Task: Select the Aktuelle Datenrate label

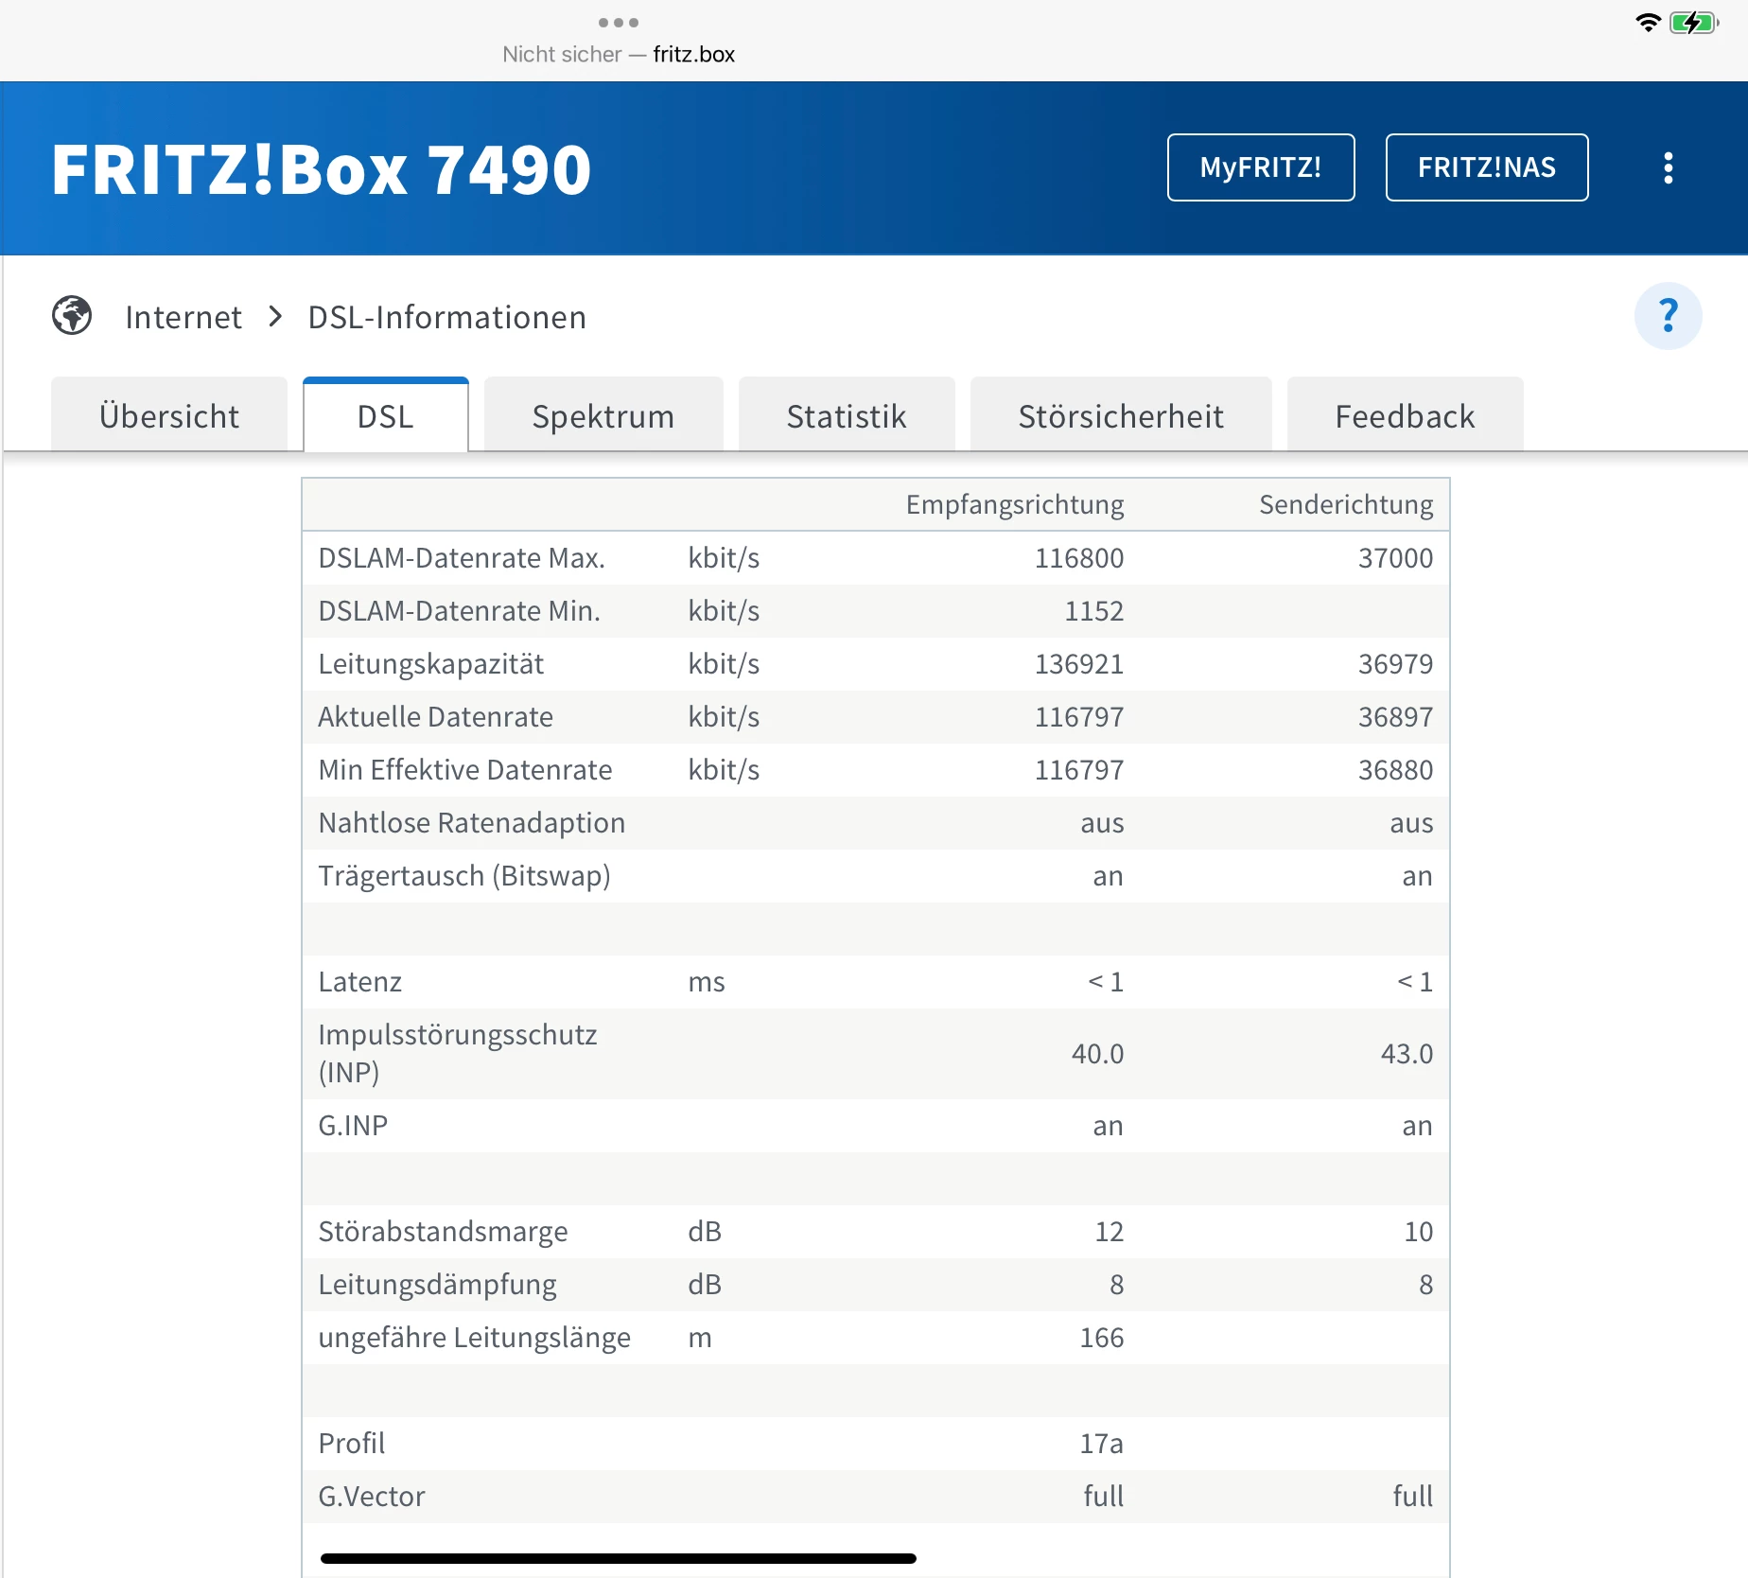Action: click(x=436, y=716)
